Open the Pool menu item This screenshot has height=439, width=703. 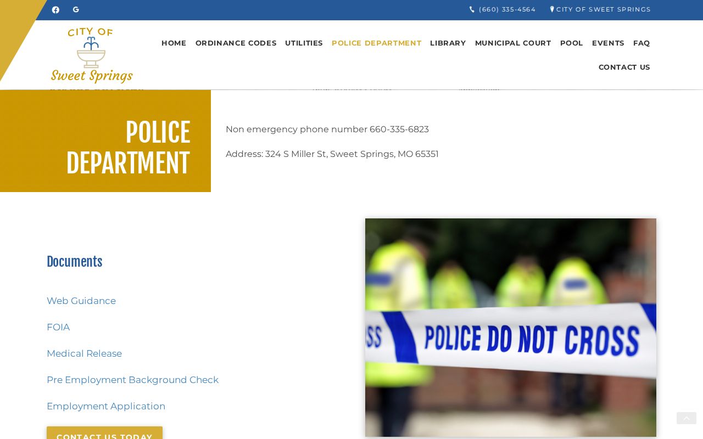[x=572, y=43]
